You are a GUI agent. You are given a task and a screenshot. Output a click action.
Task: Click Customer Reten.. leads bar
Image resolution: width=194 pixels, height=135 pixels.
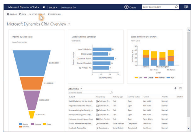pos(103,58)
